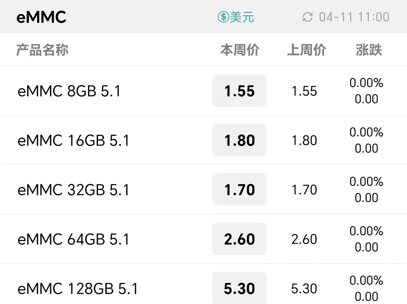
Task: Click the 产品名称 column header
Action: [x=42, y=50]
